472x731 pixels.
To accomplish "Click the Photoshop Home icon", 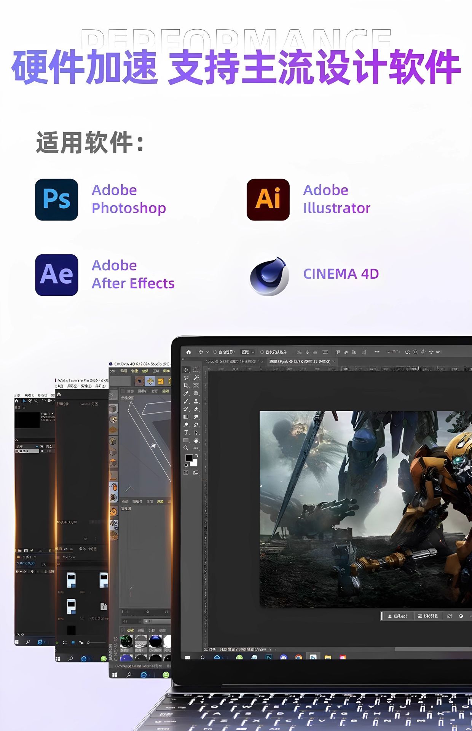I will click(188, 352).
